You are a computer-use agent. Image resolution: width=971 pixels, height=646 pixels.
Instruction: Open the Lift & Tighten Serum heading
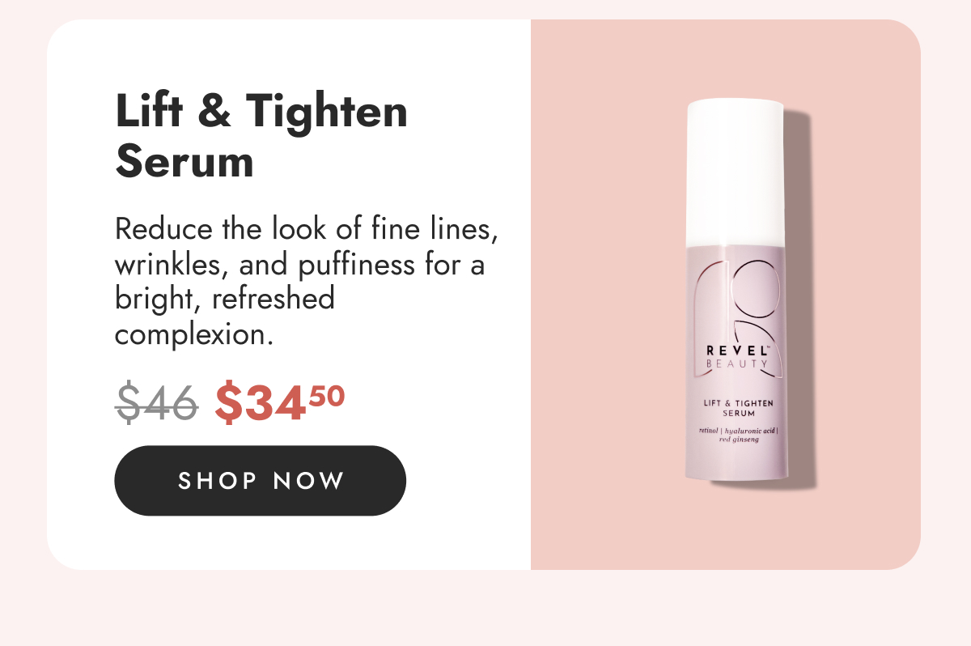261,137
